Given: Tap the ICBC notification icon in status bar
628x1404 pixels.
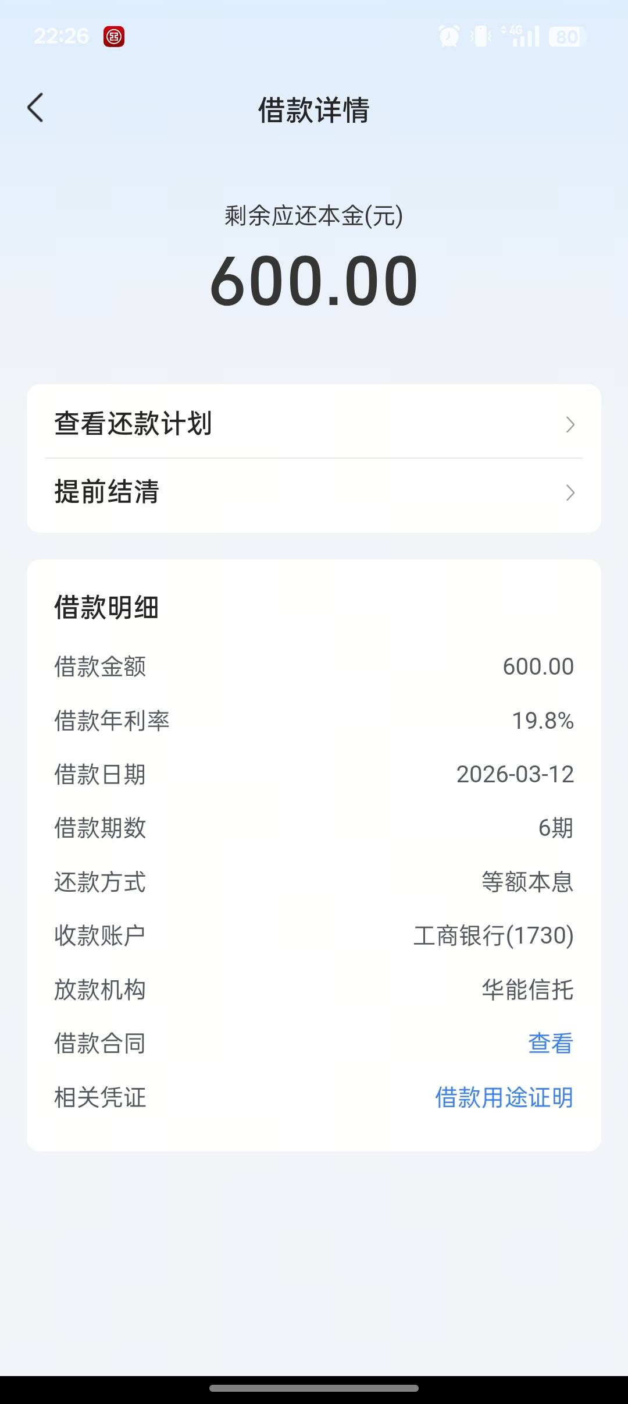Looking at the screenshot, I should [114, 37].
